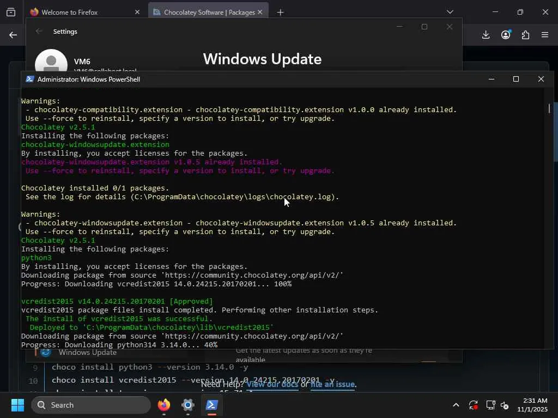The width and height of the screenshot is (558, 418).
Task: Go back in Firefox navigation
Action: point(13,35)
